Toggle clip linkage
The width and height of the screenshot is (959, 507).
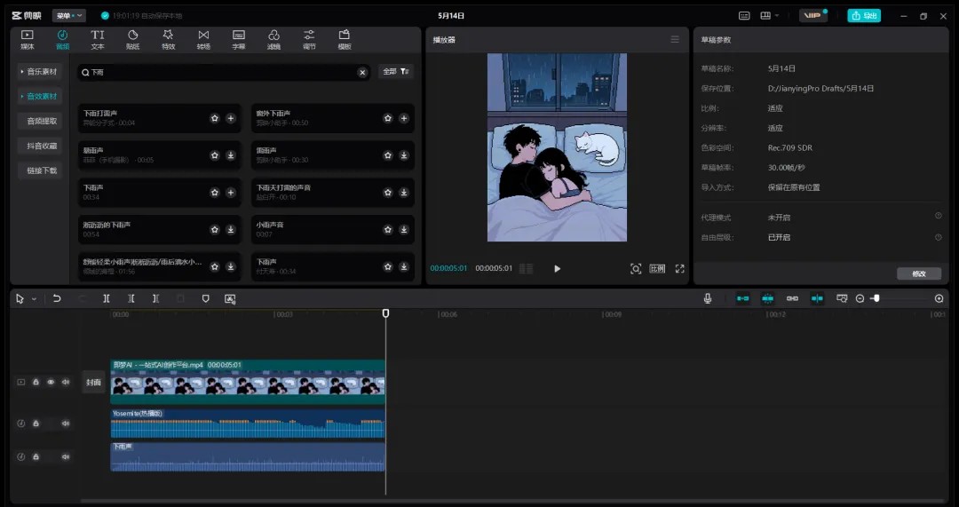(792, 298)
